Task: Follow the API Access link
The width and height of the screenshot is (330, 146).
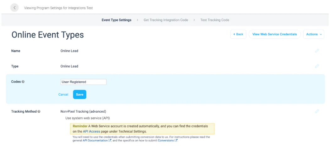Action: coord(91,131)
